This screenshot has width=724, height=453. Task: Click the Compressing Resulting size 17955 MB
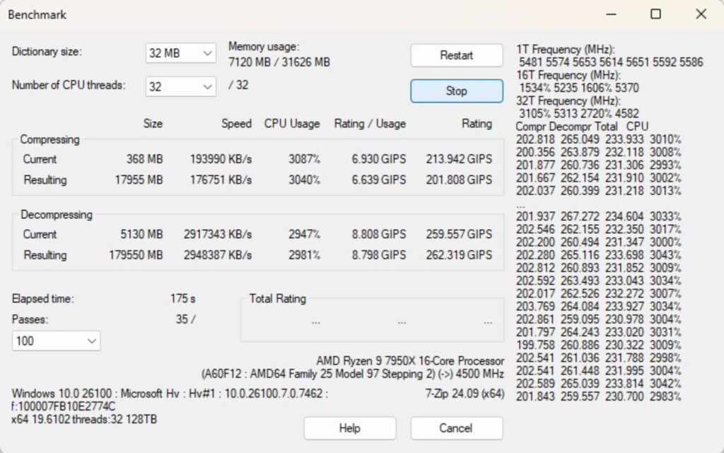139,180
